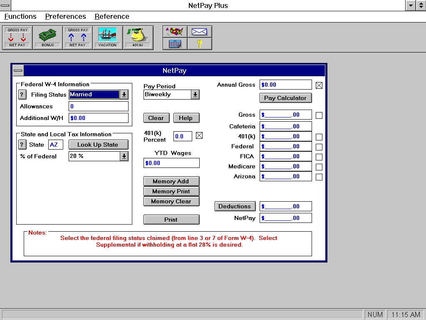Open the Bonus calculator icon
426x320 pixels.
47,37
